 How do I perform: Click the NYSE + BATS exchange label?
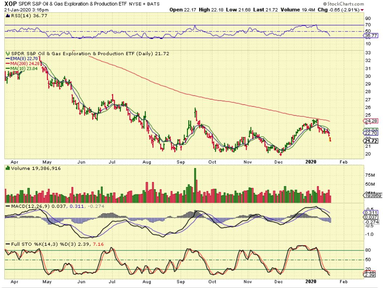pyautogui.click(x=144, y=4)
